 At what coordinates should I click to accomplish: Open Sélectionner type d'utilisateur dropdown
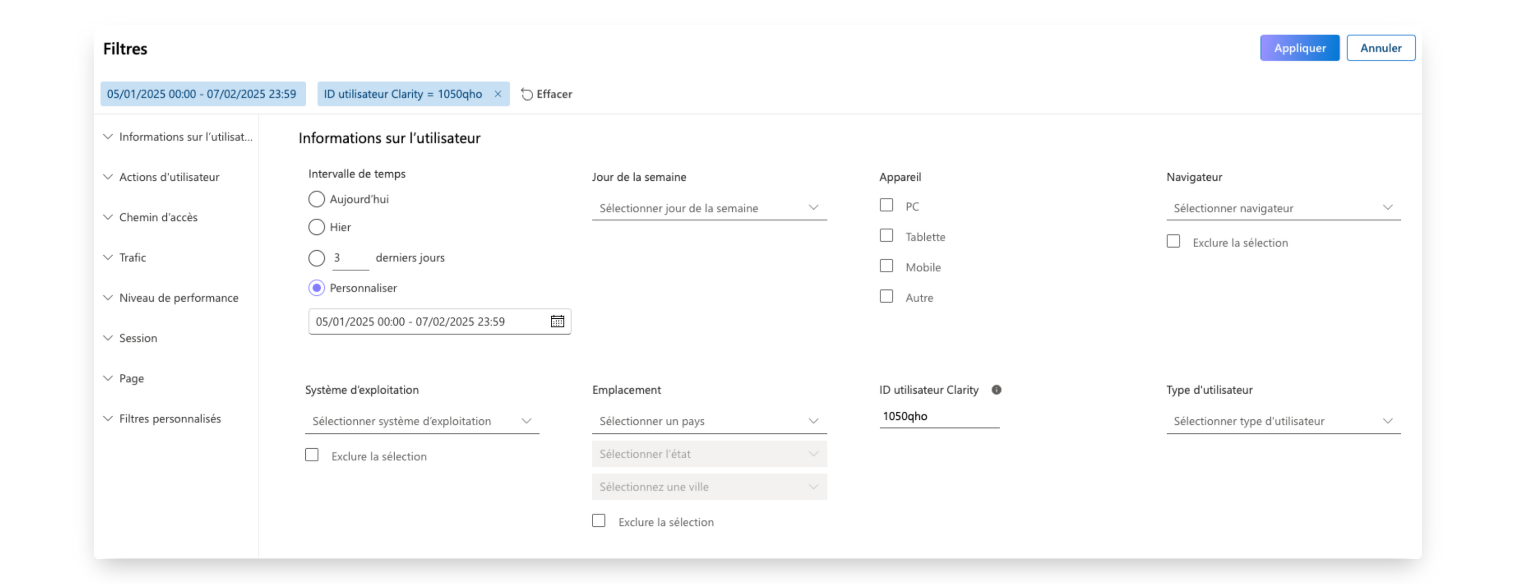coord(1283,421)
